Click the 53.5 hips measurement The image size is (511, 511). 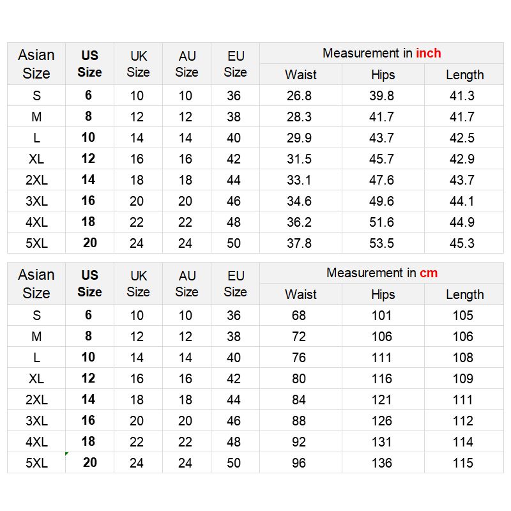pyautogui.click(x=381, y=243)
